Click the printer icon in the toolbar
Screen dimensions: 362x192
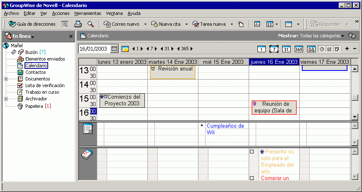[78, 24]
